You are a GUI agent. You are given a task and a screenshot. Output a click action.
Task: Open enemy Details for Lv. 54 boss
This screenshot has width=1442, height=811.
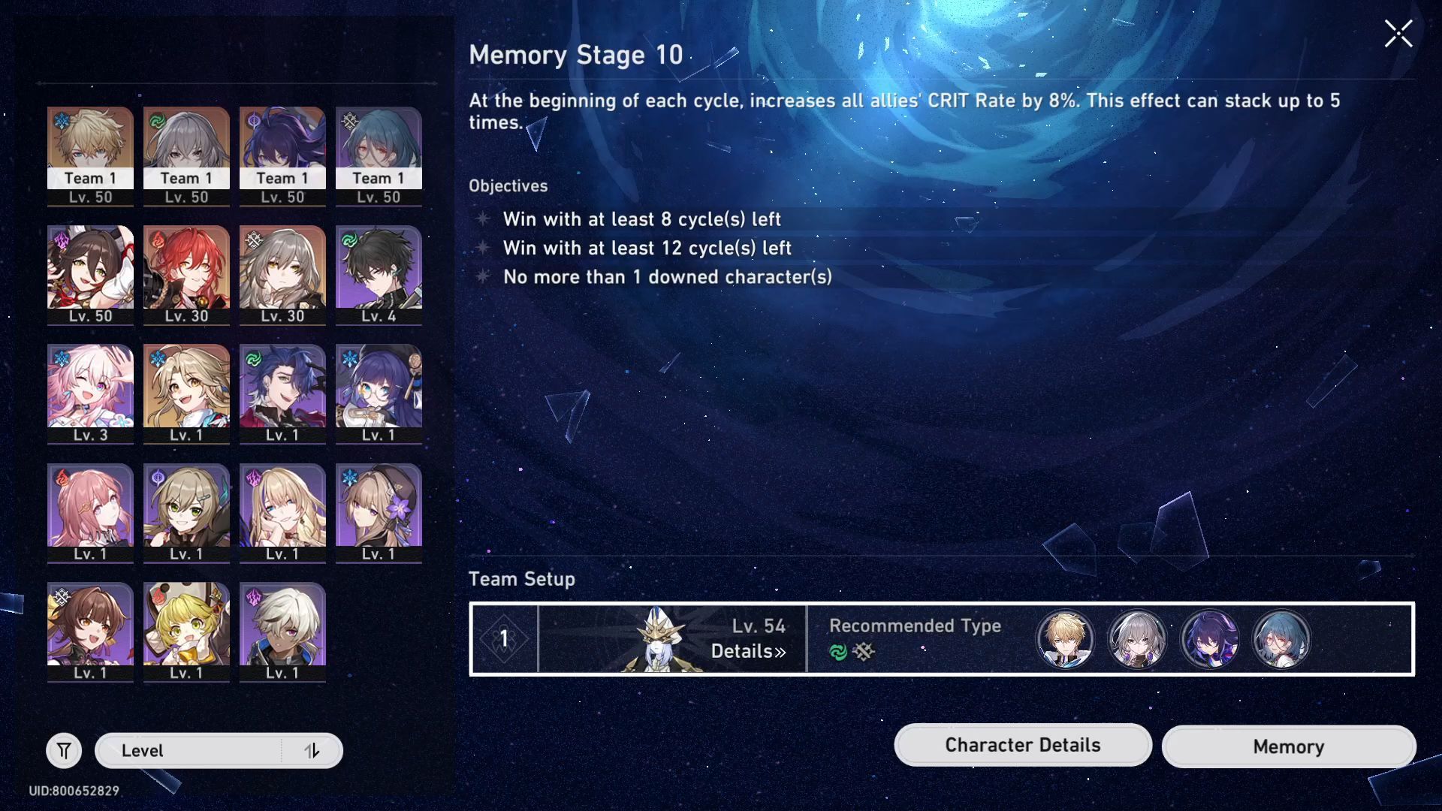748,651
